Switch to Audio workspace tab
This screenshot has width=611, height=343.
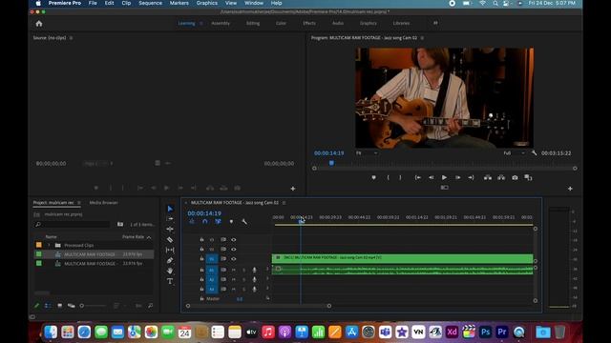pyautogui.click(x=338, y=23)
